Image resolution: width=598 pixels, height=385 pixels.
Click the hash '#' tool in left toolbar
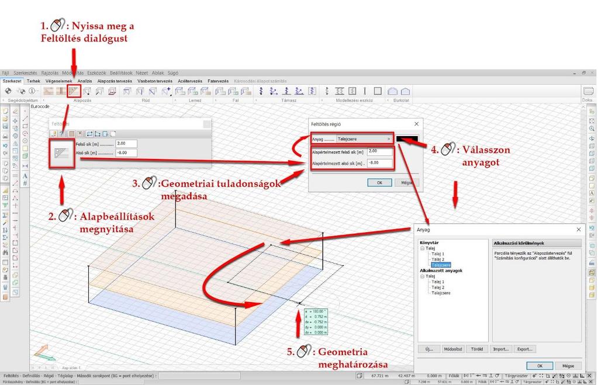(25, 183)
